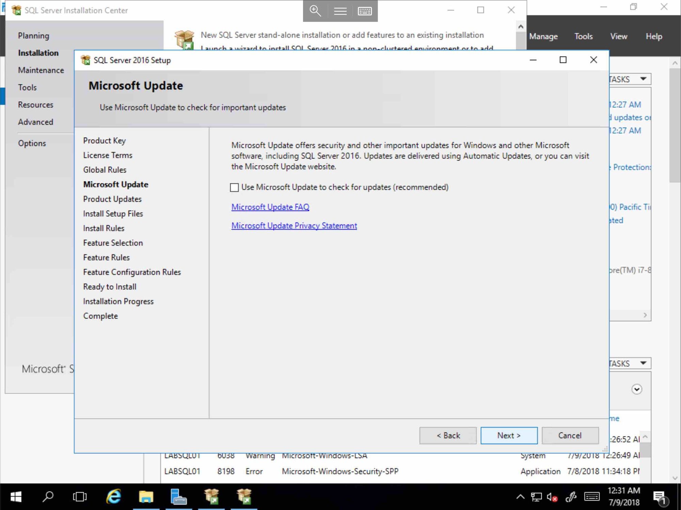Click the SQL Server Installation Center icon
Viewport: 681px width, 510px height.
(x=16, y=10)
